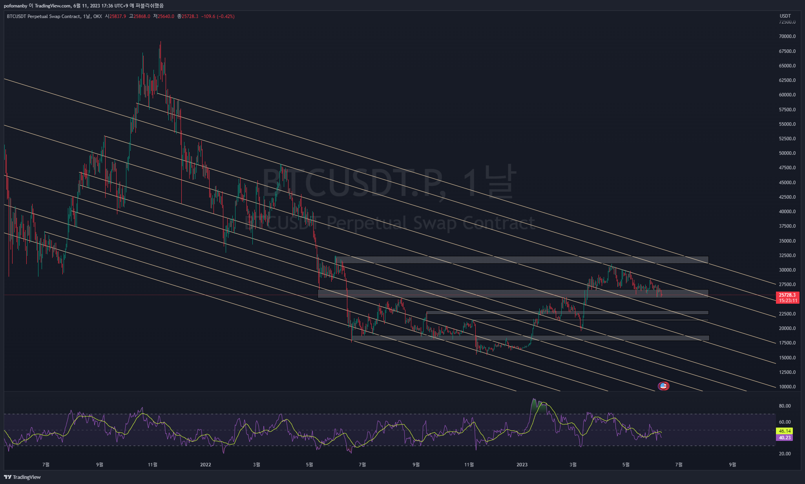Click the 80.00 label on the RSI scale
The height and width of the screenshot is (484, 805).
pos(785,406)
